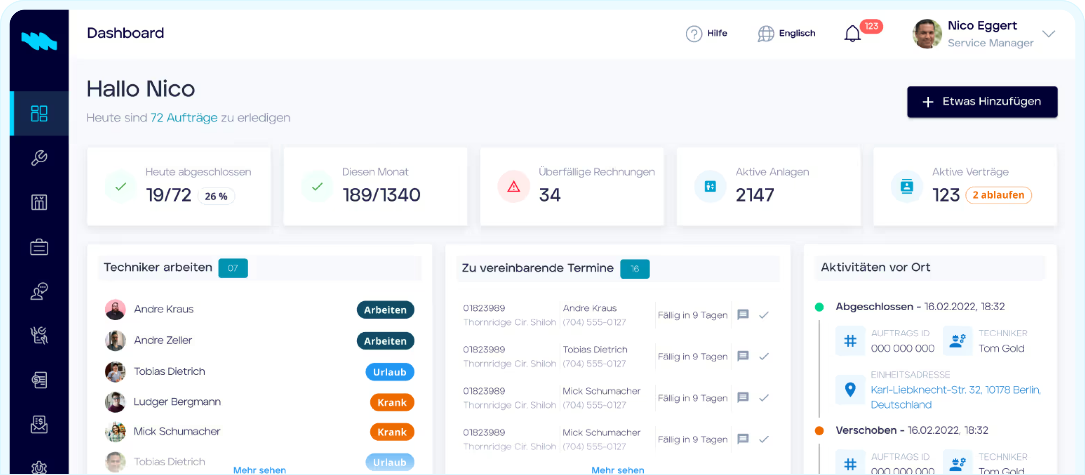Open the Englisch language selector
The image size is (1085, 475).
tap(786, 34)
